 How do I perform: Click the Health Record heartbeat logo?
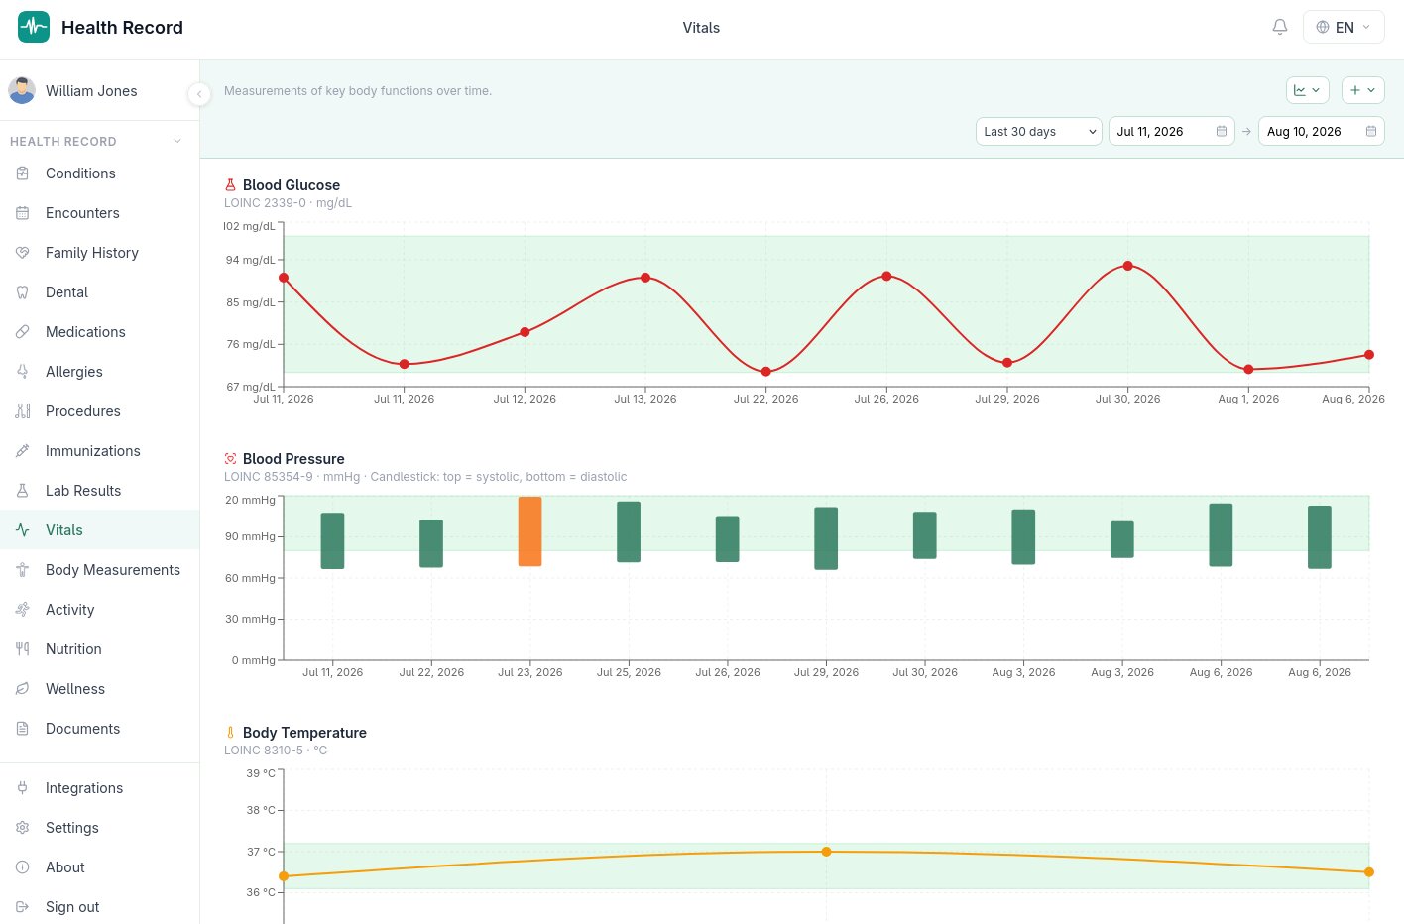pos(34,27)
